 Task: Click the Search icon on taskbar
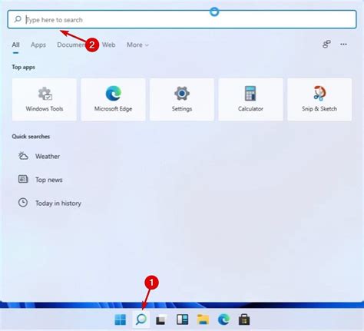[141, 319]
